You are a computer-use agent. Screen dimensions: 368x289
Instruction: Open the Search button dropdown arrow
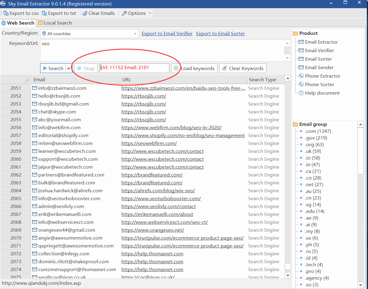68,68
